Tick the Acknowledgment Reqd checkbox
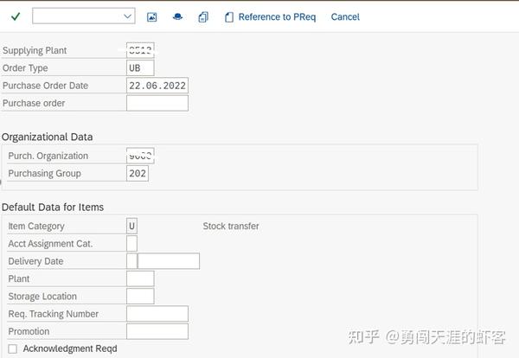519x358 pixels. click(13, 348)
